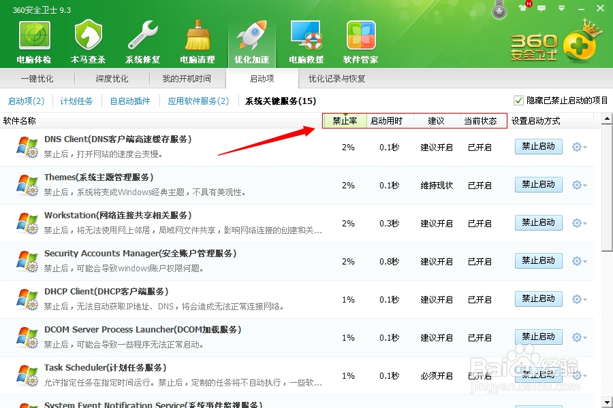
Task: Click 禁止启动 for DCOM Server Process Launcher
Action: [538, 337]
